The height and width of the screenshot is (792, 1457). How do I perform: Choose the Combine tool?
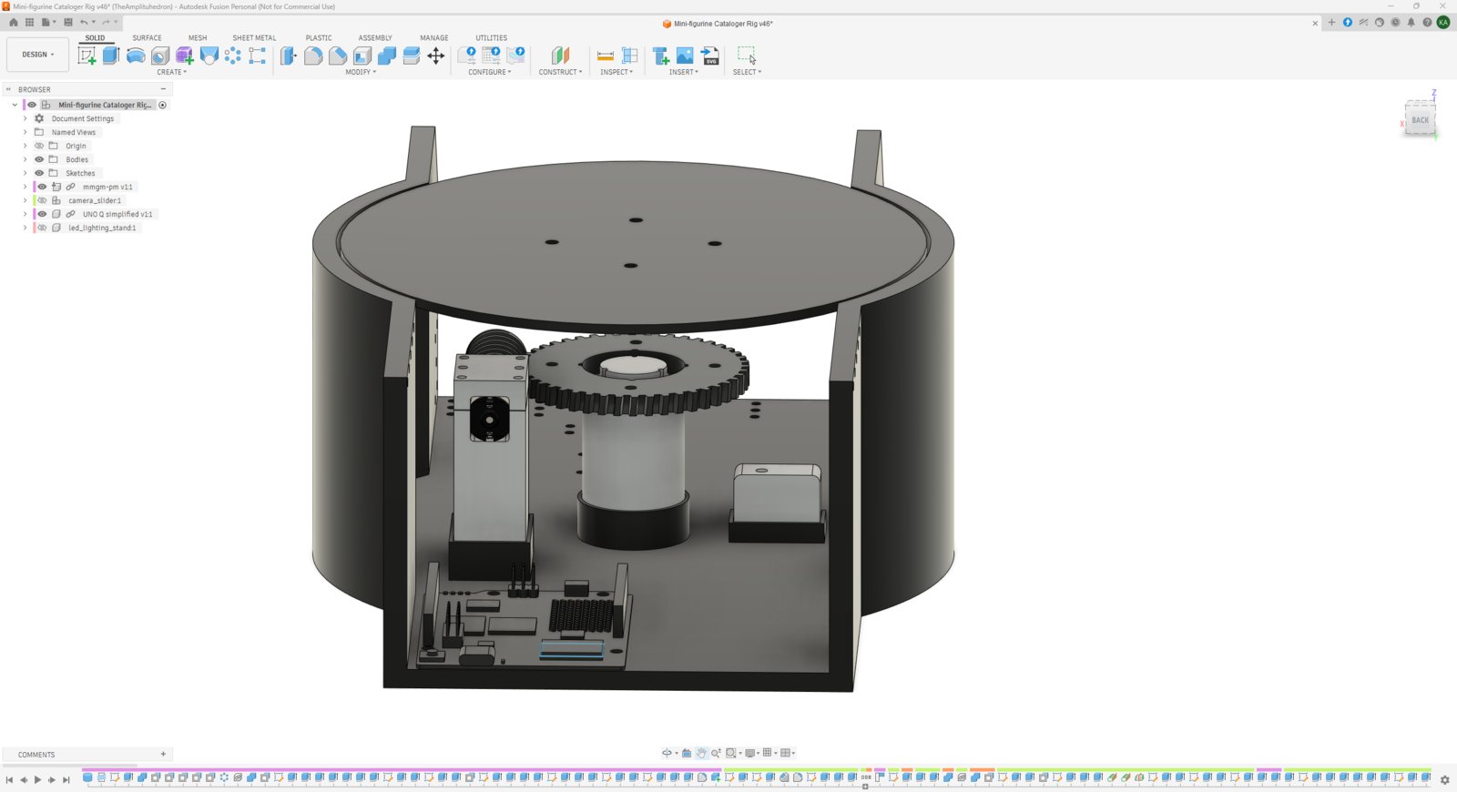pos(387,56)
